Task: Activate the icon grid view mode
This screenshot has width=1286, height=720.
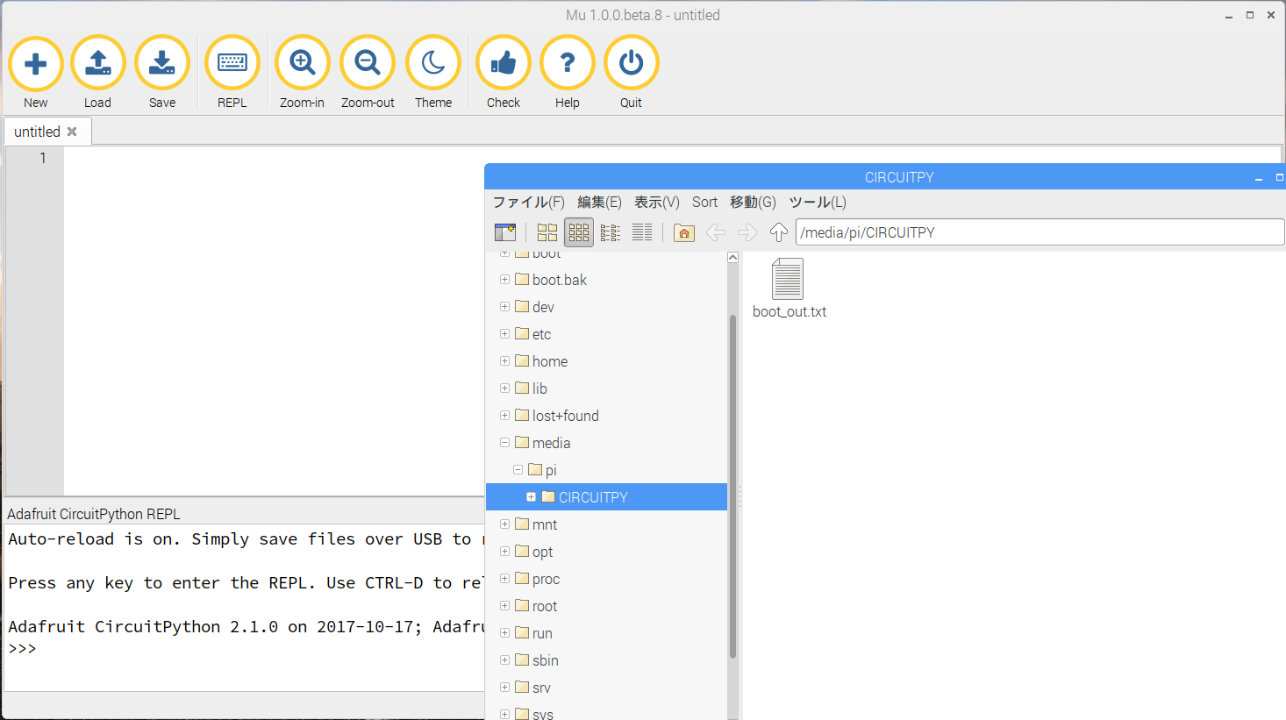Action: [578, 232]
